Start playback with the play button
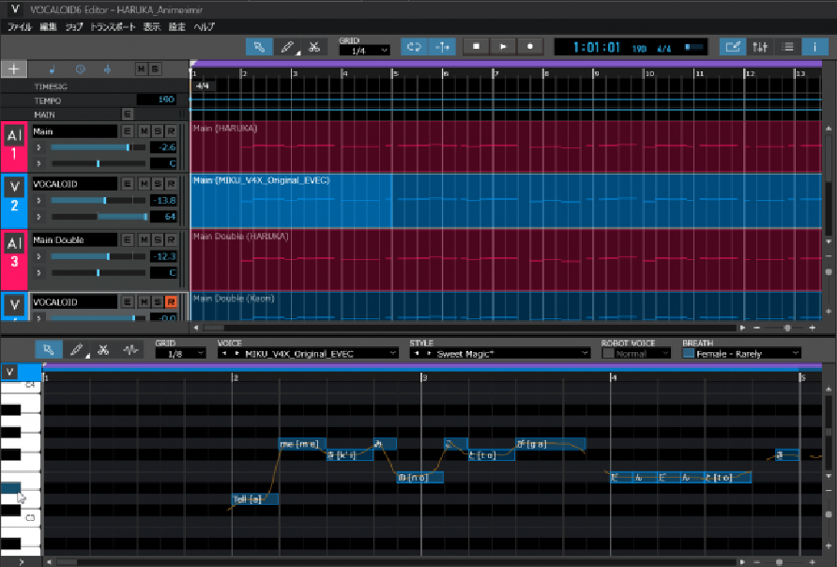Image resolution: width=837 pixels, height=567 pixels. click(503, 47)
